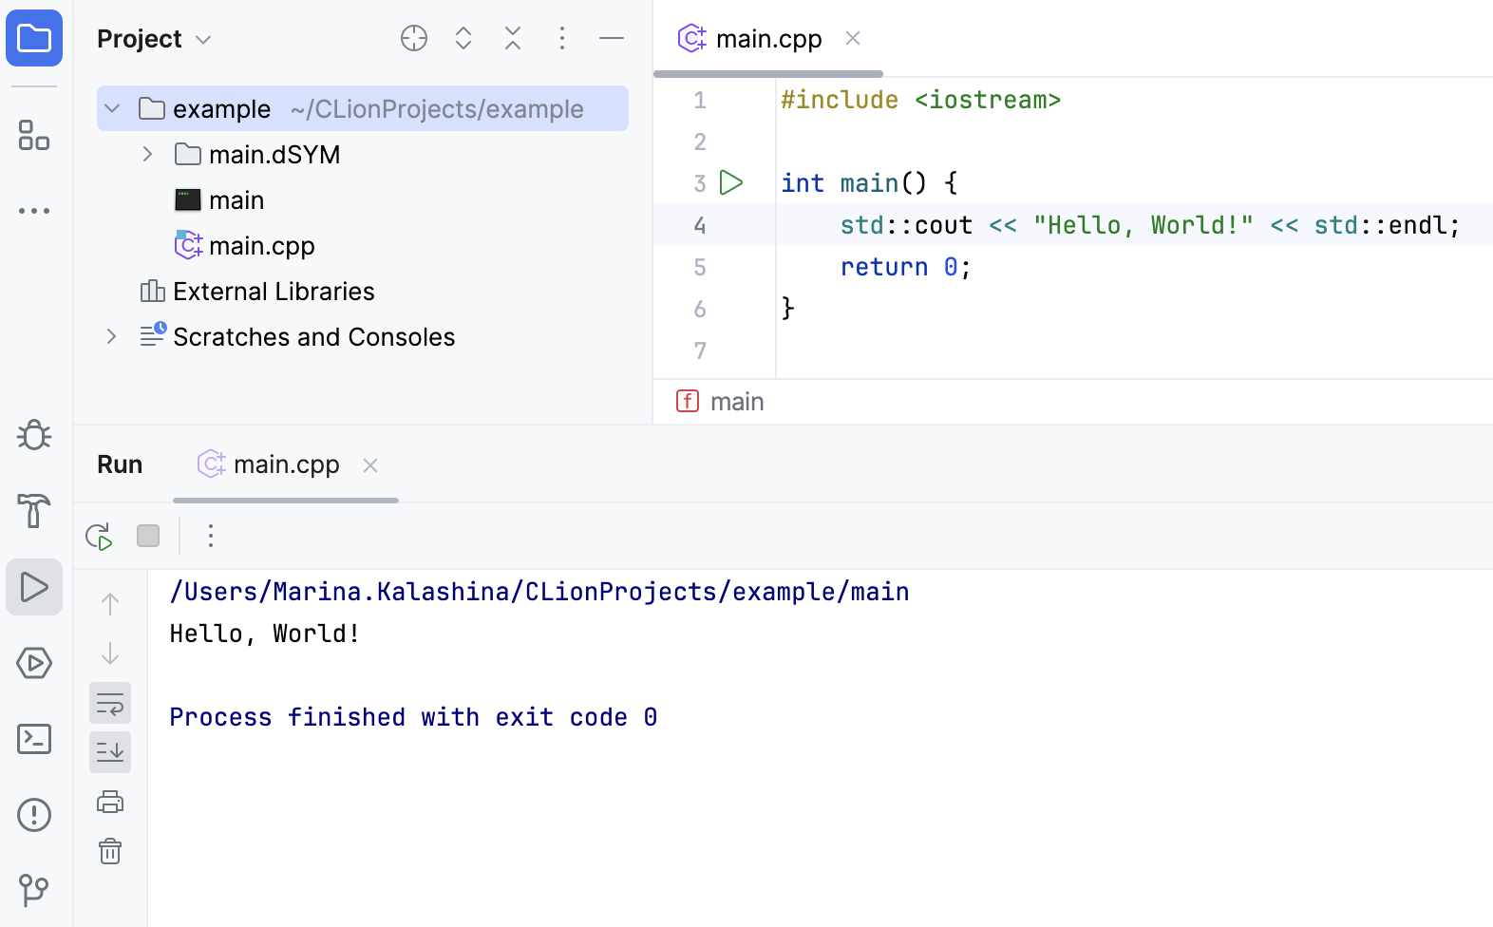Open the Terminal tool window

34,739
